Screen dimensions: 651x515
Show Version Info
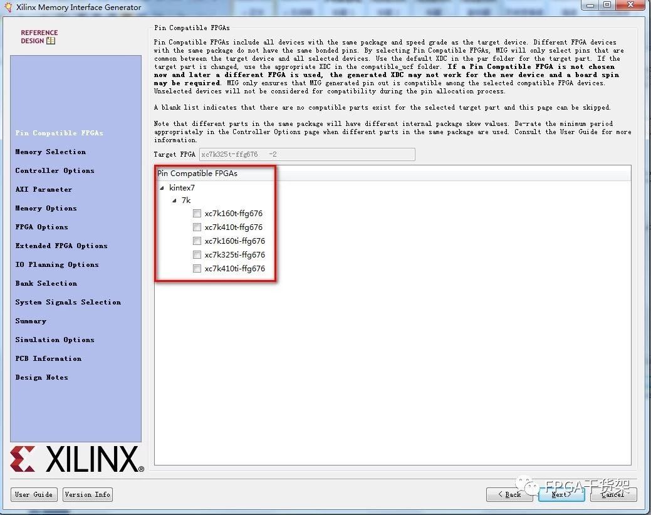tap(88, 494)
